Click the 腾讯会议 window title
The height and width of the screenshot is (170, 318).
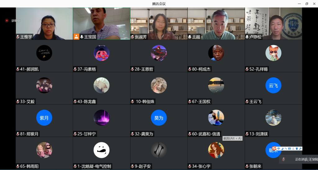159,4
